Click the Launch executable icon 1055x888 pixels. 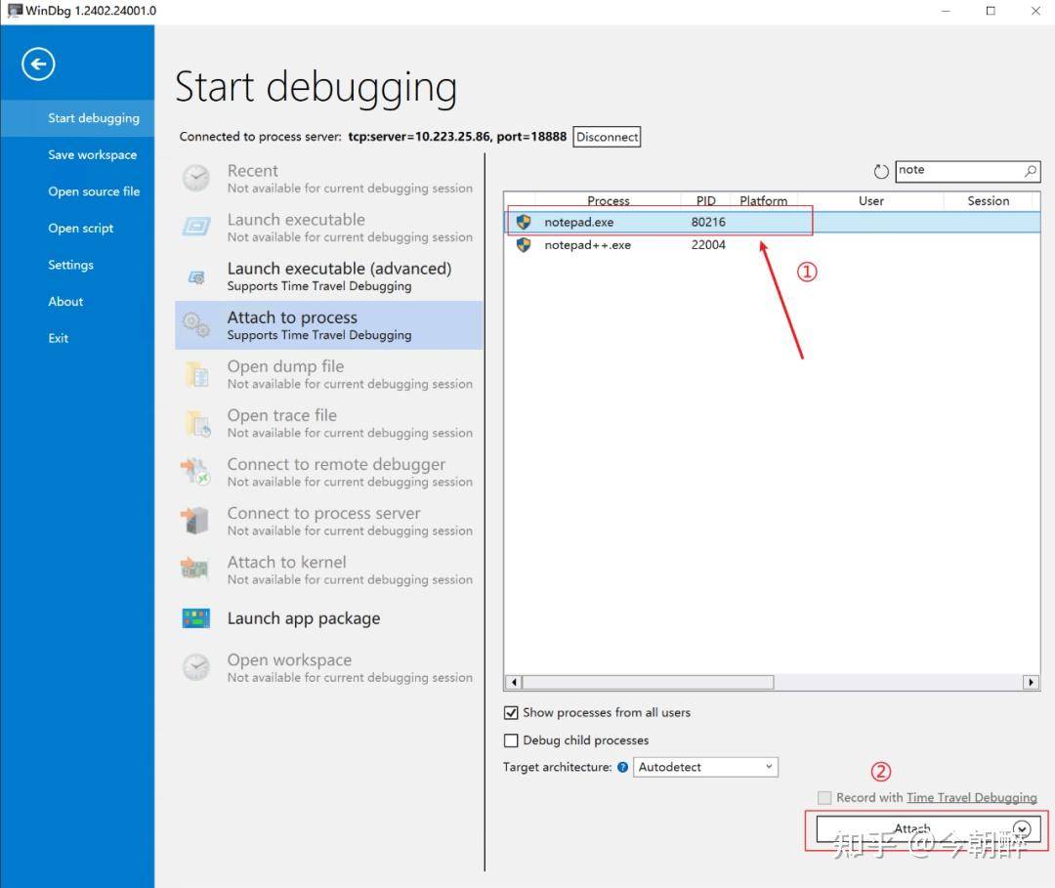(196, 227)
